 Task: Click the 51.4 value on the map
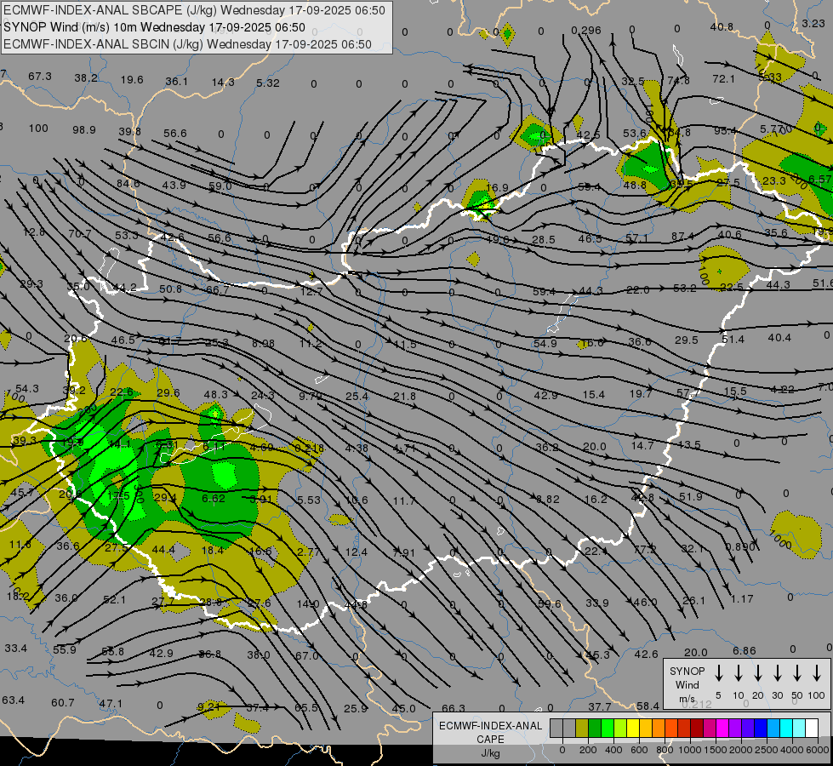pyautogui.click(x=733, y=339)
